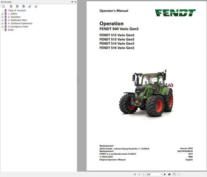Click the purple bookmark icon beside Table of contents

tap(6, 10)
